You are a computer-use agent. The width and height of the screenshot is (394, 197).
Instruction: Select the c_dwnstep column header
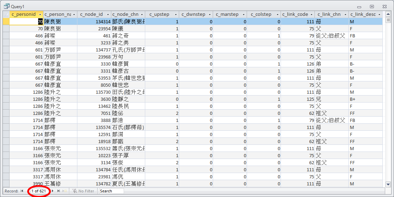(x=194, y=14)
